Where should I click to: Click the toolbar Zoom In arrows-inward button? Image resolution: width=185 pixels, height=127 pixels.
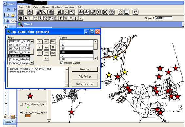99,12
